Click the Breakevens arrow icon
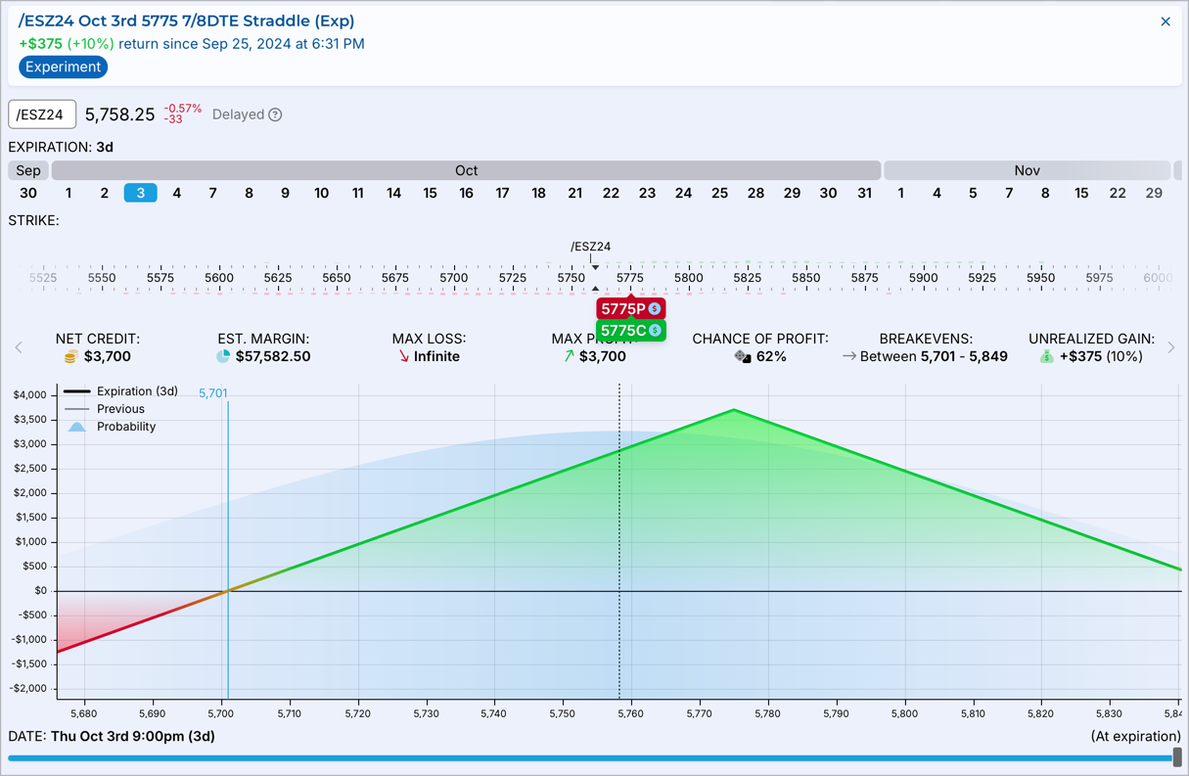The width and height of the screenshot is (1189, 776). click(848, 357)
